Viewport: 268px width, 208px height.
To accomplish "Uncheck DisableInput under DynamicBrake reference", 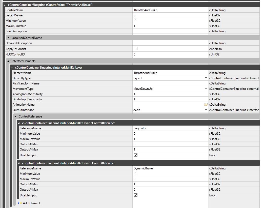I will click(136, 195).
